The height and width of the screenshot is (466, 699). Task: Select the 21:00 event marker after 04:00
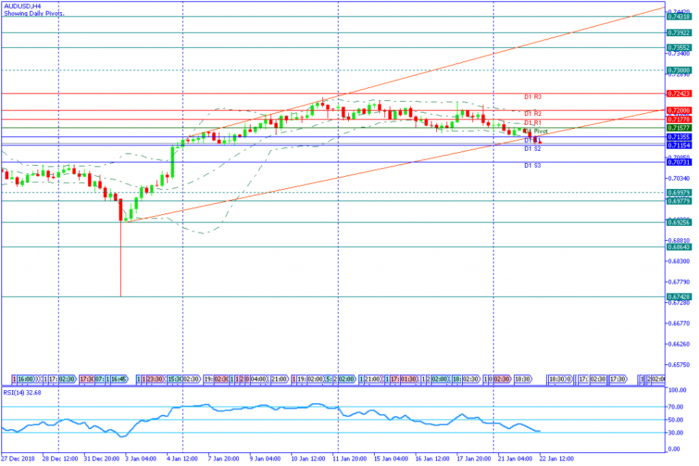(279, 378)
